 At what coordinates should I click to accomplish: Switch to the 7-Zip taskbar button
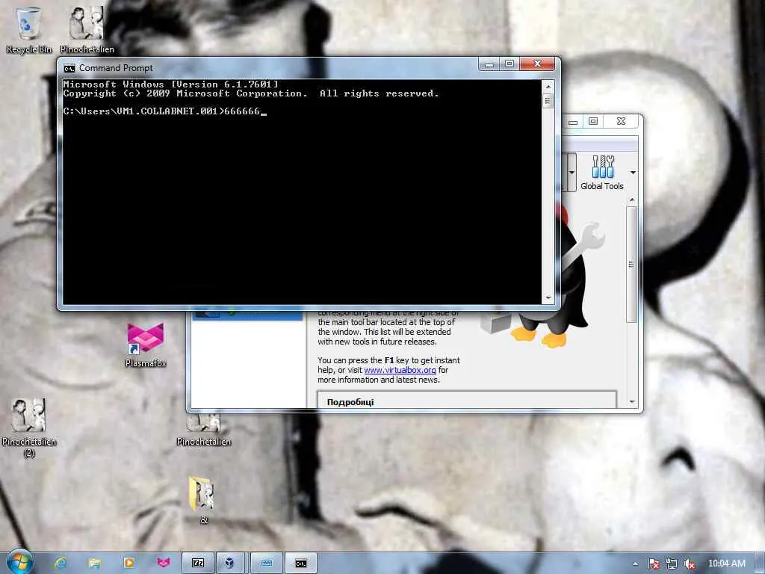198,564
